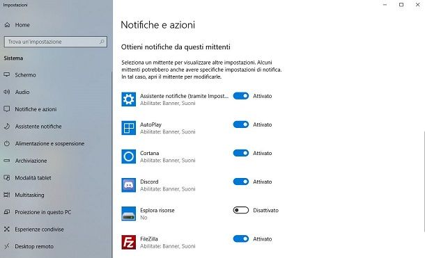The height and width of the screenshot is (258, 425).
Task: Click the Notifiche e azioni sidebar icon
Action: (7, 109)
